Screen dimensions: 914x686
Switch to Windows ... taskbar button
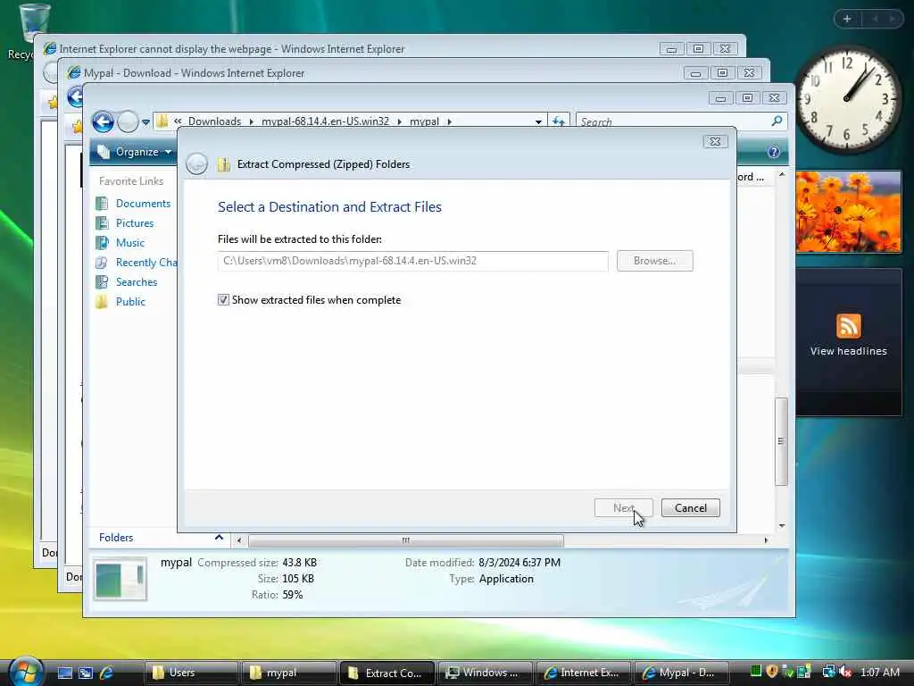click(x=485, y=673)
